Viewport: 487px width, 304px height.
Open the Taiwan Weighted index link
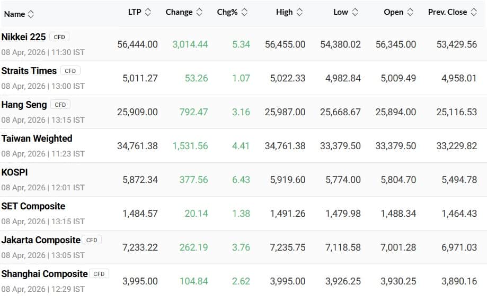37,139
